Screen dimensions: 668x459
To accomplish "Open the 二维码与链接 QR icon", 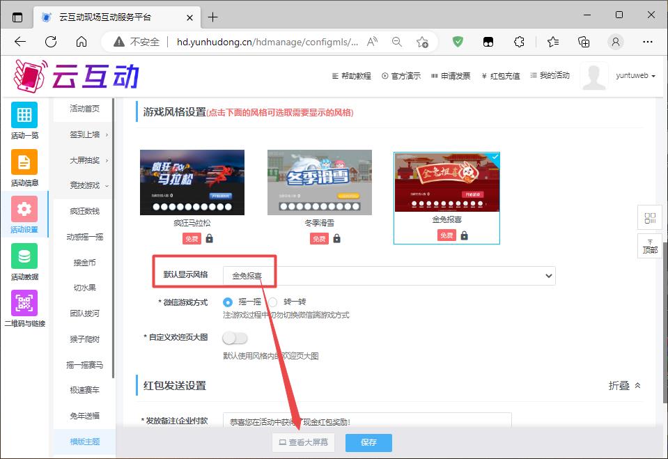I will pos(24,303).
